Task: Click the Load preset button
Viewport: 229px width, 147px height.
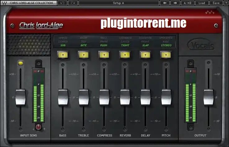Action: [x=202, y=3]
